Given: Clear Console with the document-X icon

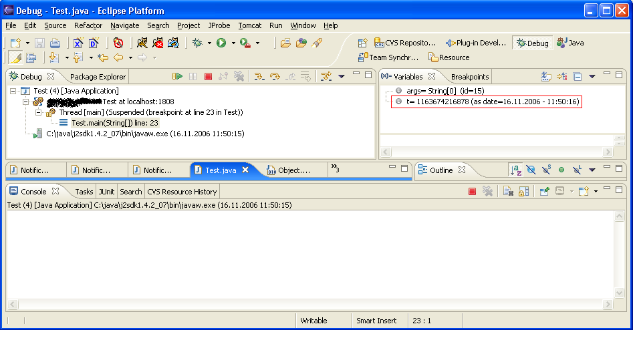Looking at the screenshot, I should click(508, 191).
